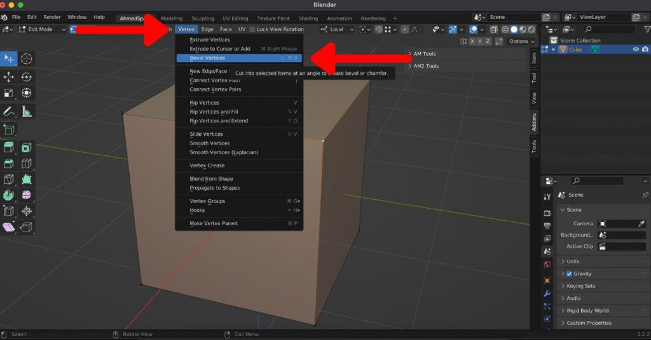Enable Lock View Rotation checkbox
The width and height of the screenshot is (651, 340).
(x=252, y=29)
